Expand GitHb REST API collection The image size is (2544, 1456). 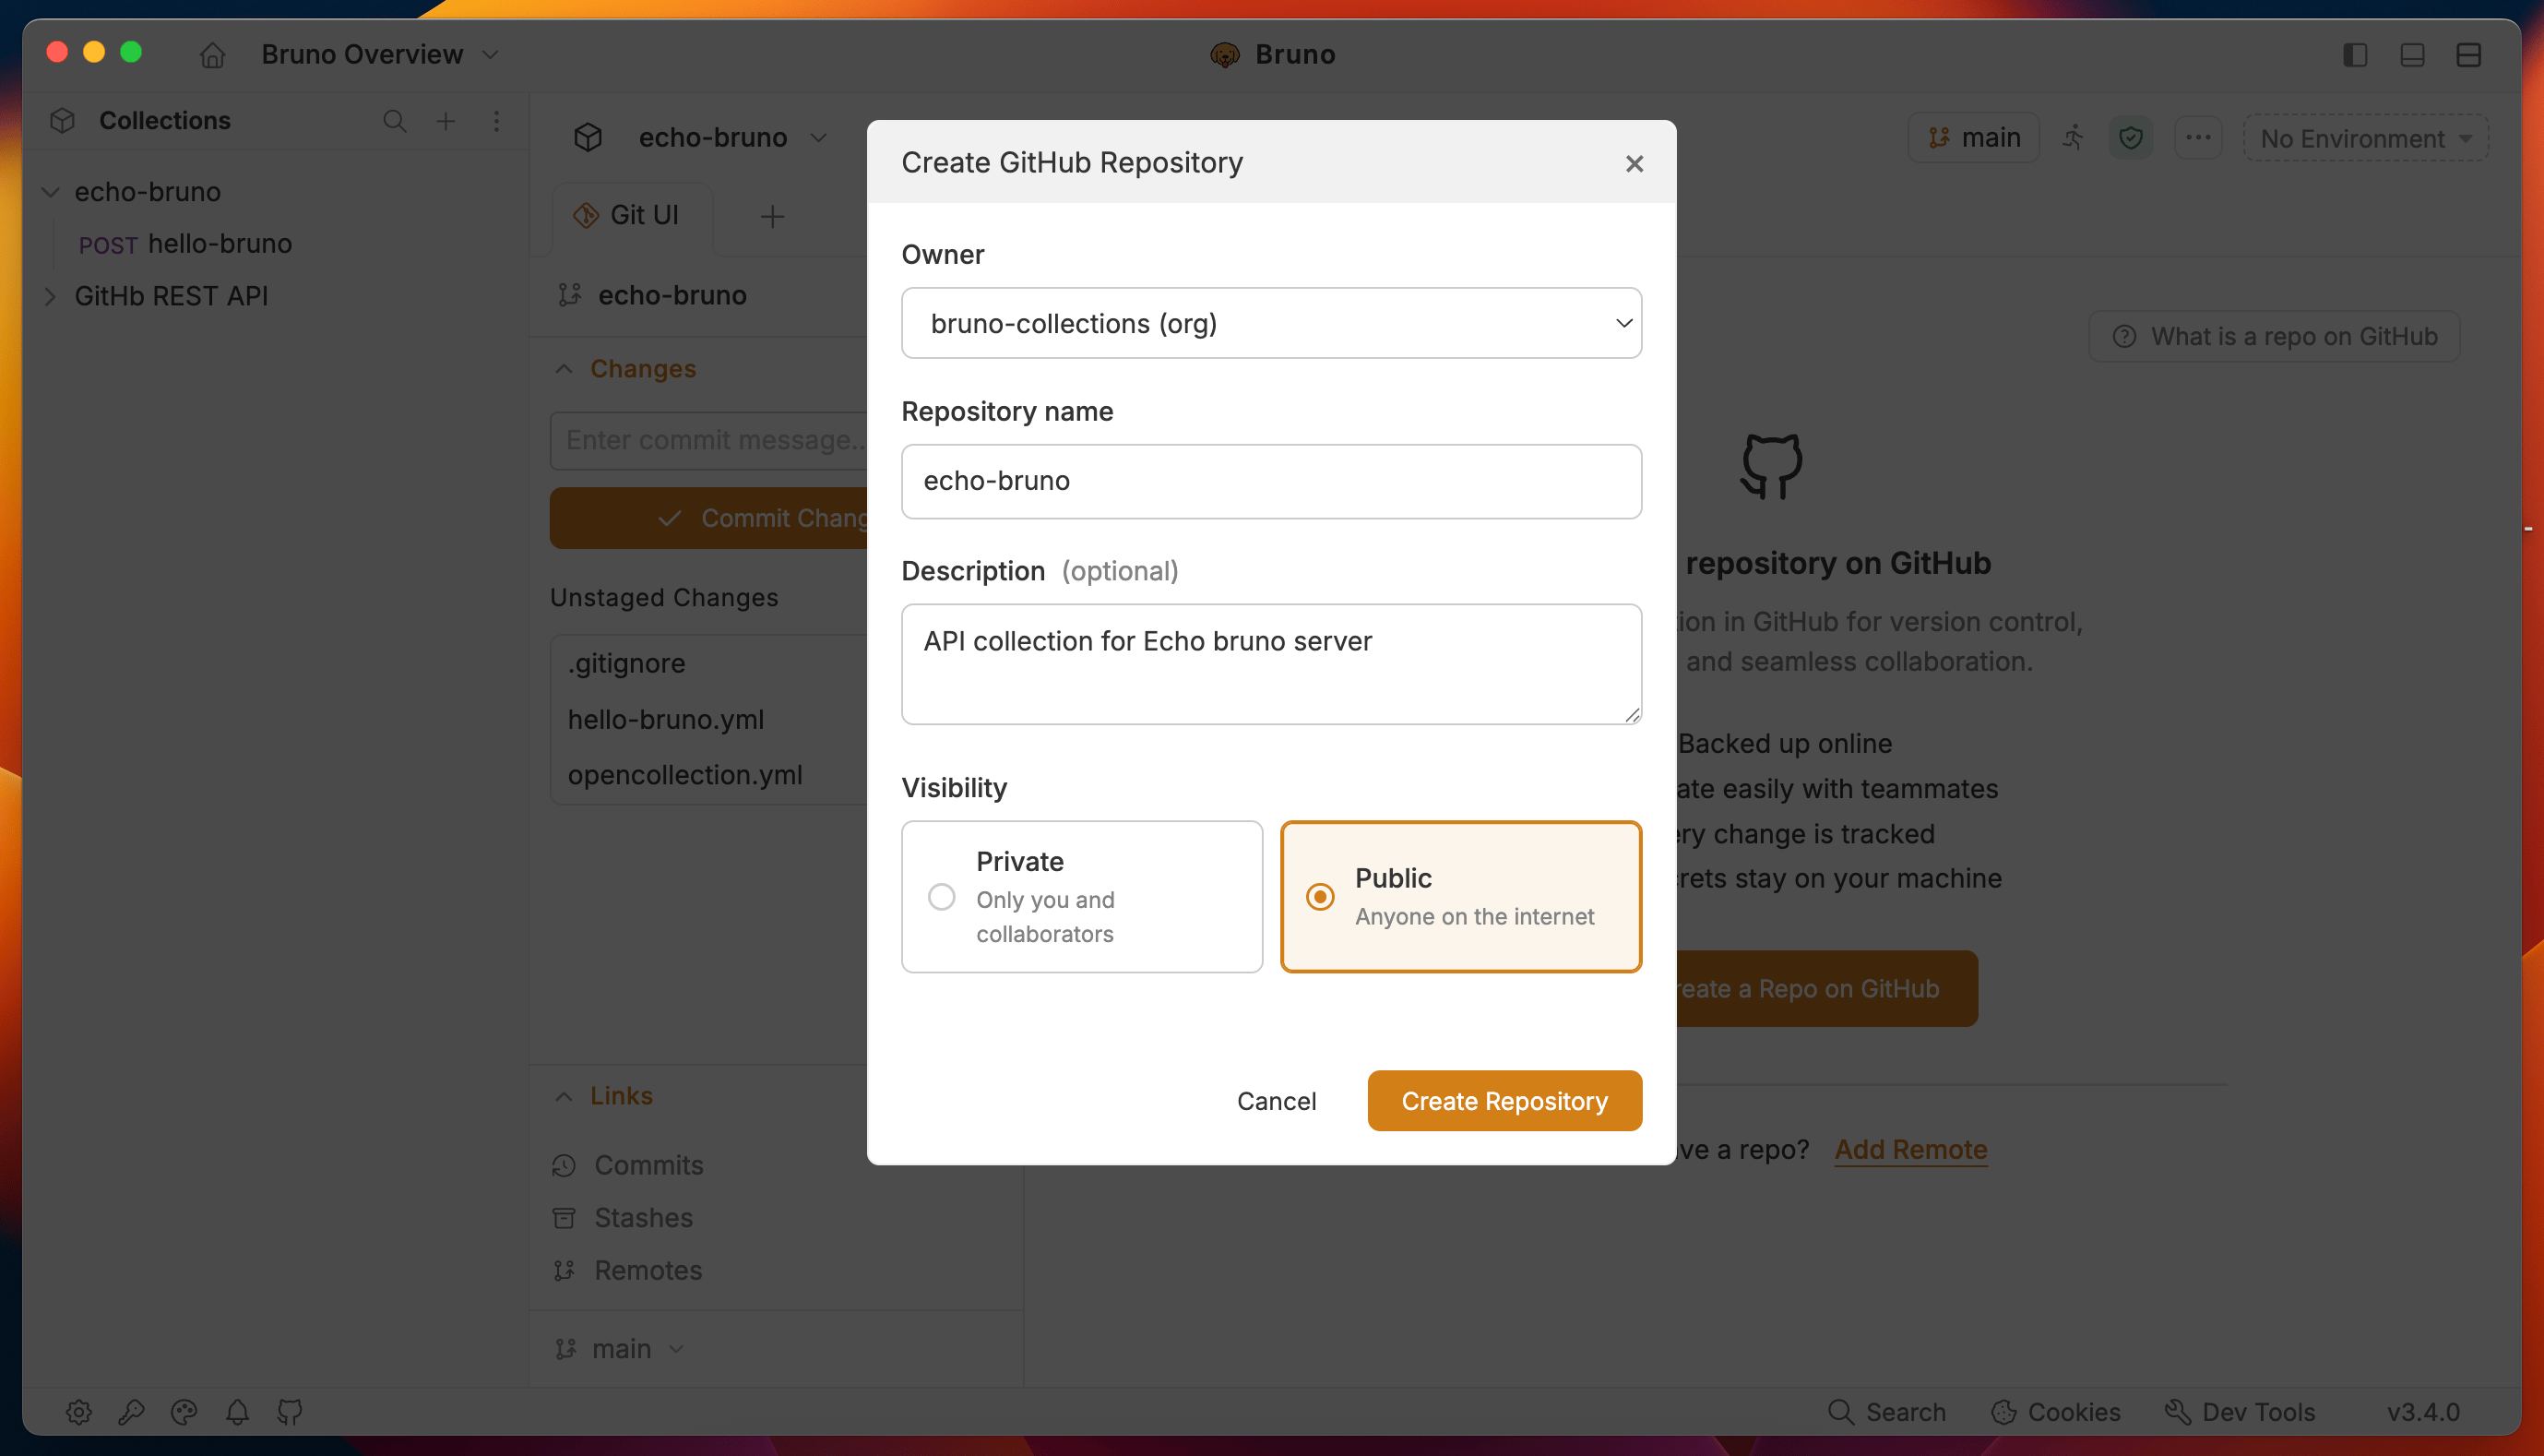point(50,296)
